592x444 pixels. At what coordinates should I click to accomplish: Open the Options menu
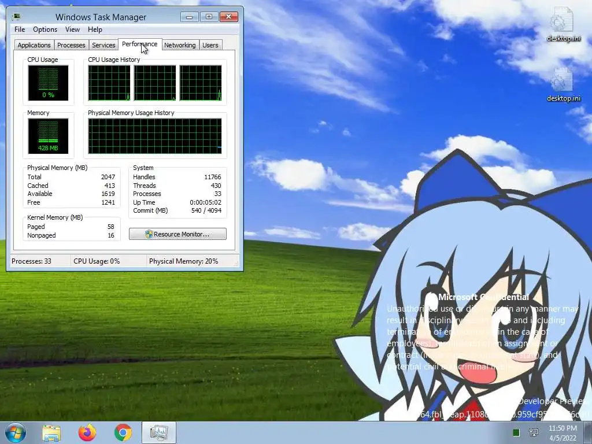(45, 29)
